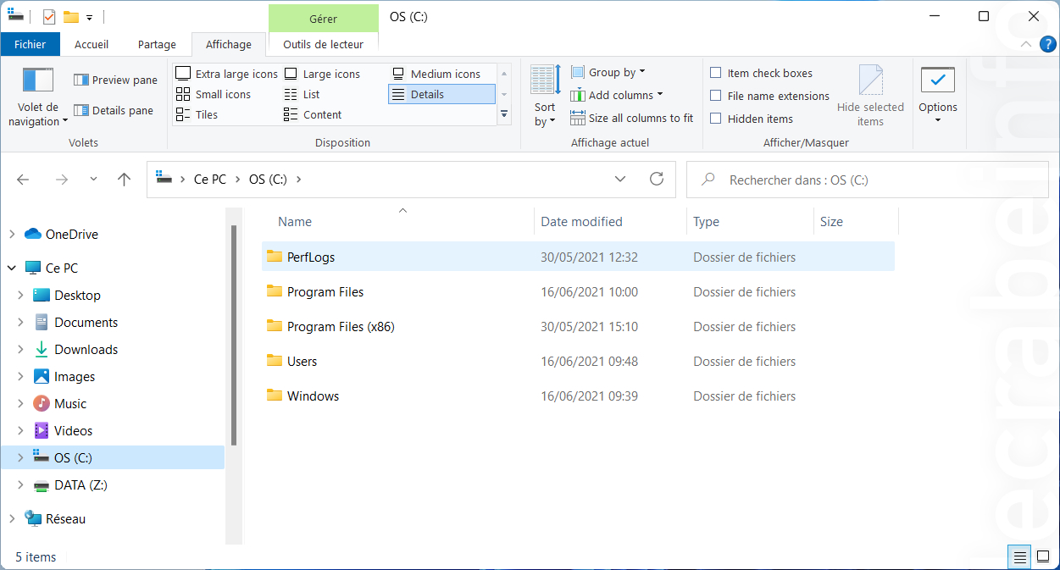1060x570 pixels.
Task: Choose the List layout
Action: tap(302, 94)
